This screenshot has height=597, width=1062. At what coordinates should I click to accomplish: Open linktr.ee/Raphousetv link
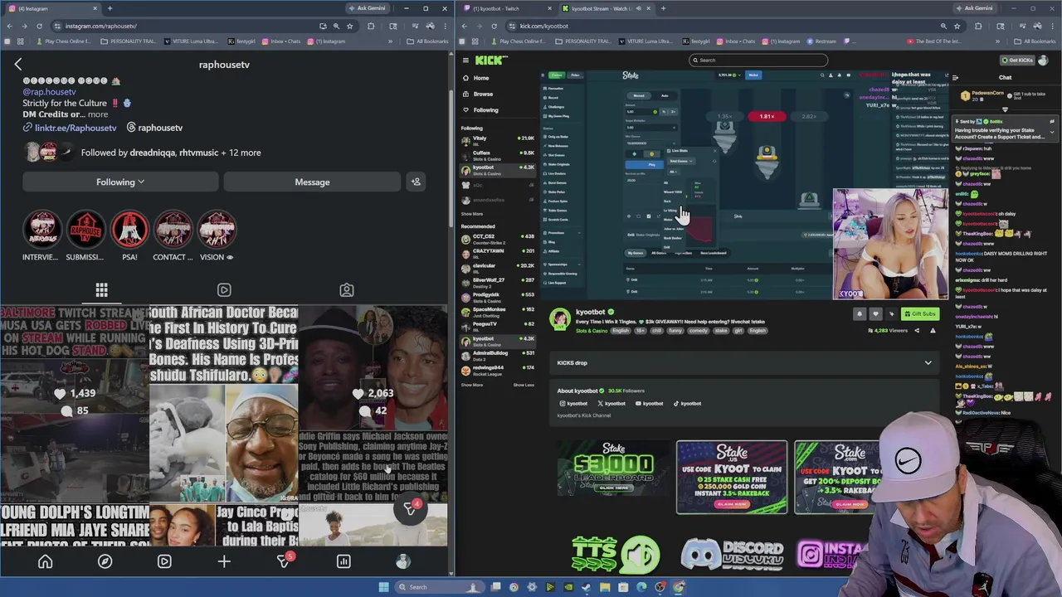(76, 128)
